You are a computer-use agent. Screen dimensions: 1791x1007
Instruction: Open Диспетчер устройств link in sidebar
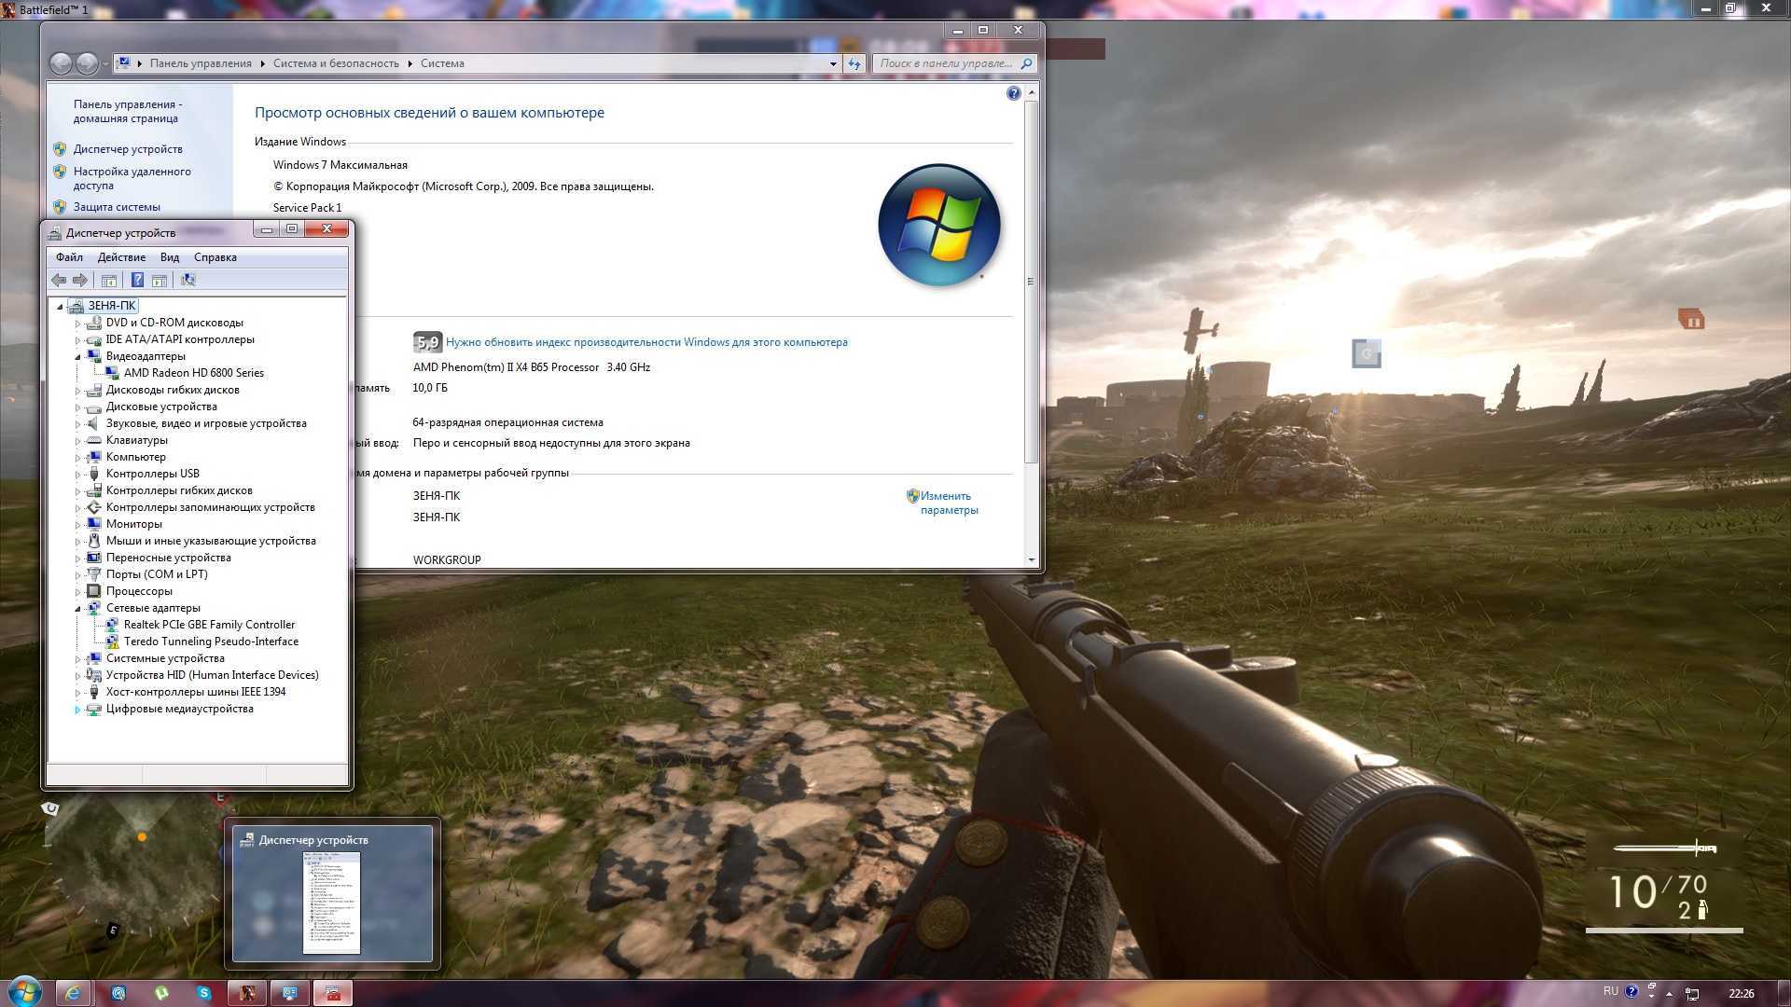(128, 149)
